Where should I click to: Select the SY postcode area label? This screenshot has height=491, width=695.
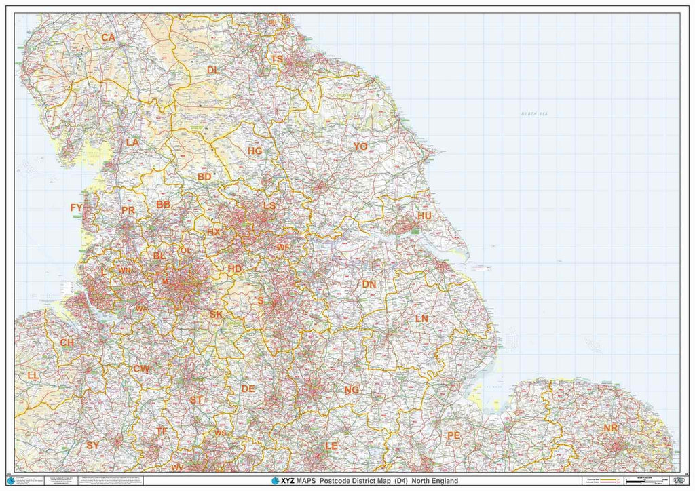[x=93, y=445]
